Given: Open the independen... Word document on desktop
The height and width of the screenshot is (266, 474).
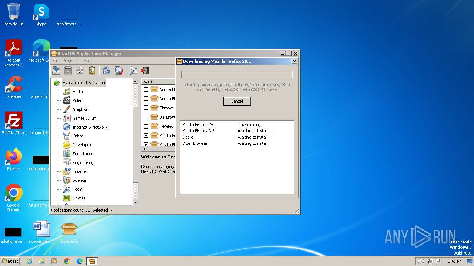Looking at the screenshot, I should click(41, 233).
